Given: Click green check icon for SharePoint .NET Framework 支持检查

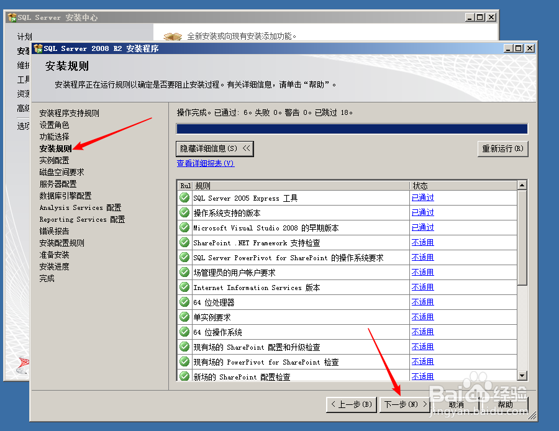Looking at the screenshot, I should 184,242.
